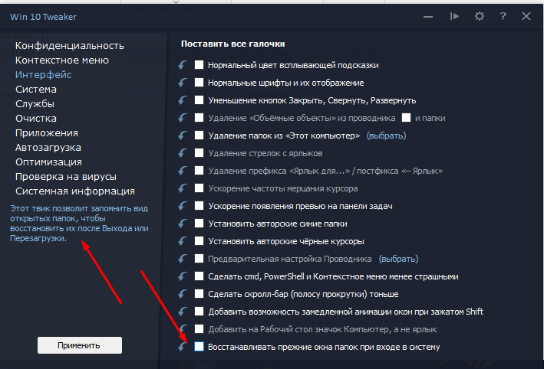This screenshot has width=544, height=369.
Task: Open the Автозагрузка section
Action: pyautogui.click(x=48, y=148)
